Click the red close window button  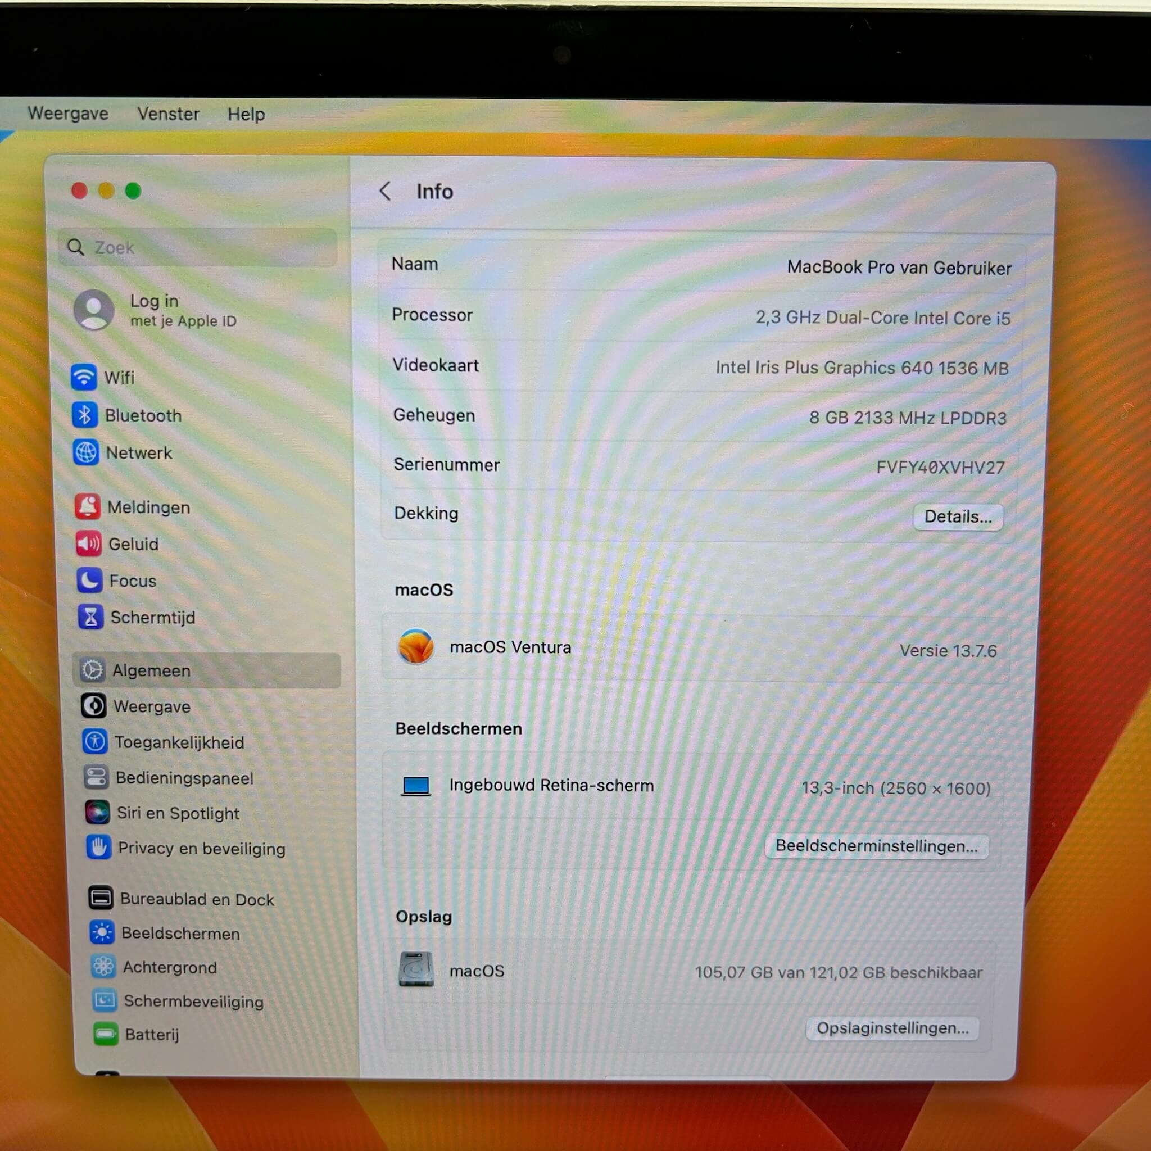point(79,191)
